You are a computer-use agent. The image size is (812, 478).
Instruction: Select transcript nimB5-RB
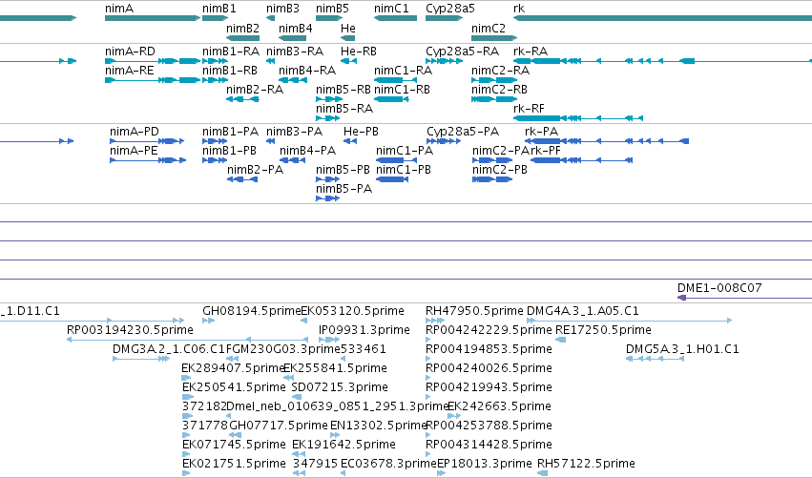tap(344, 90)
